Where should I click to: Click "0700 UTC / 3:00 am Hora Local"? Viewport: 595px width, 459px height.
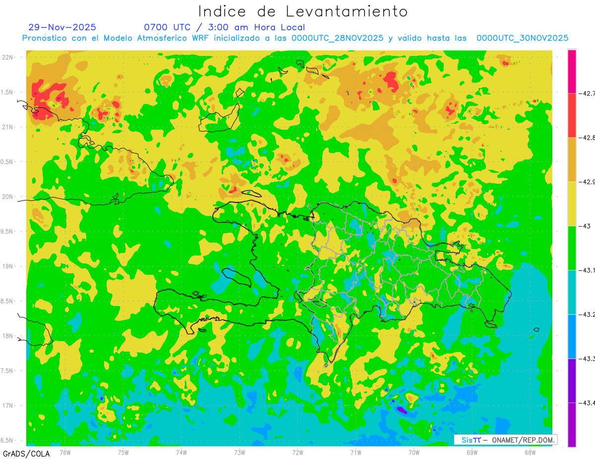click(224, 27)
